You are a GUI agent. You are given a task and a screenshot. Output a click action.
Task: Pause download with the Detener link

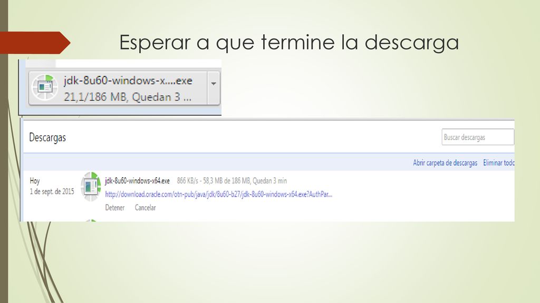point(114,208)
